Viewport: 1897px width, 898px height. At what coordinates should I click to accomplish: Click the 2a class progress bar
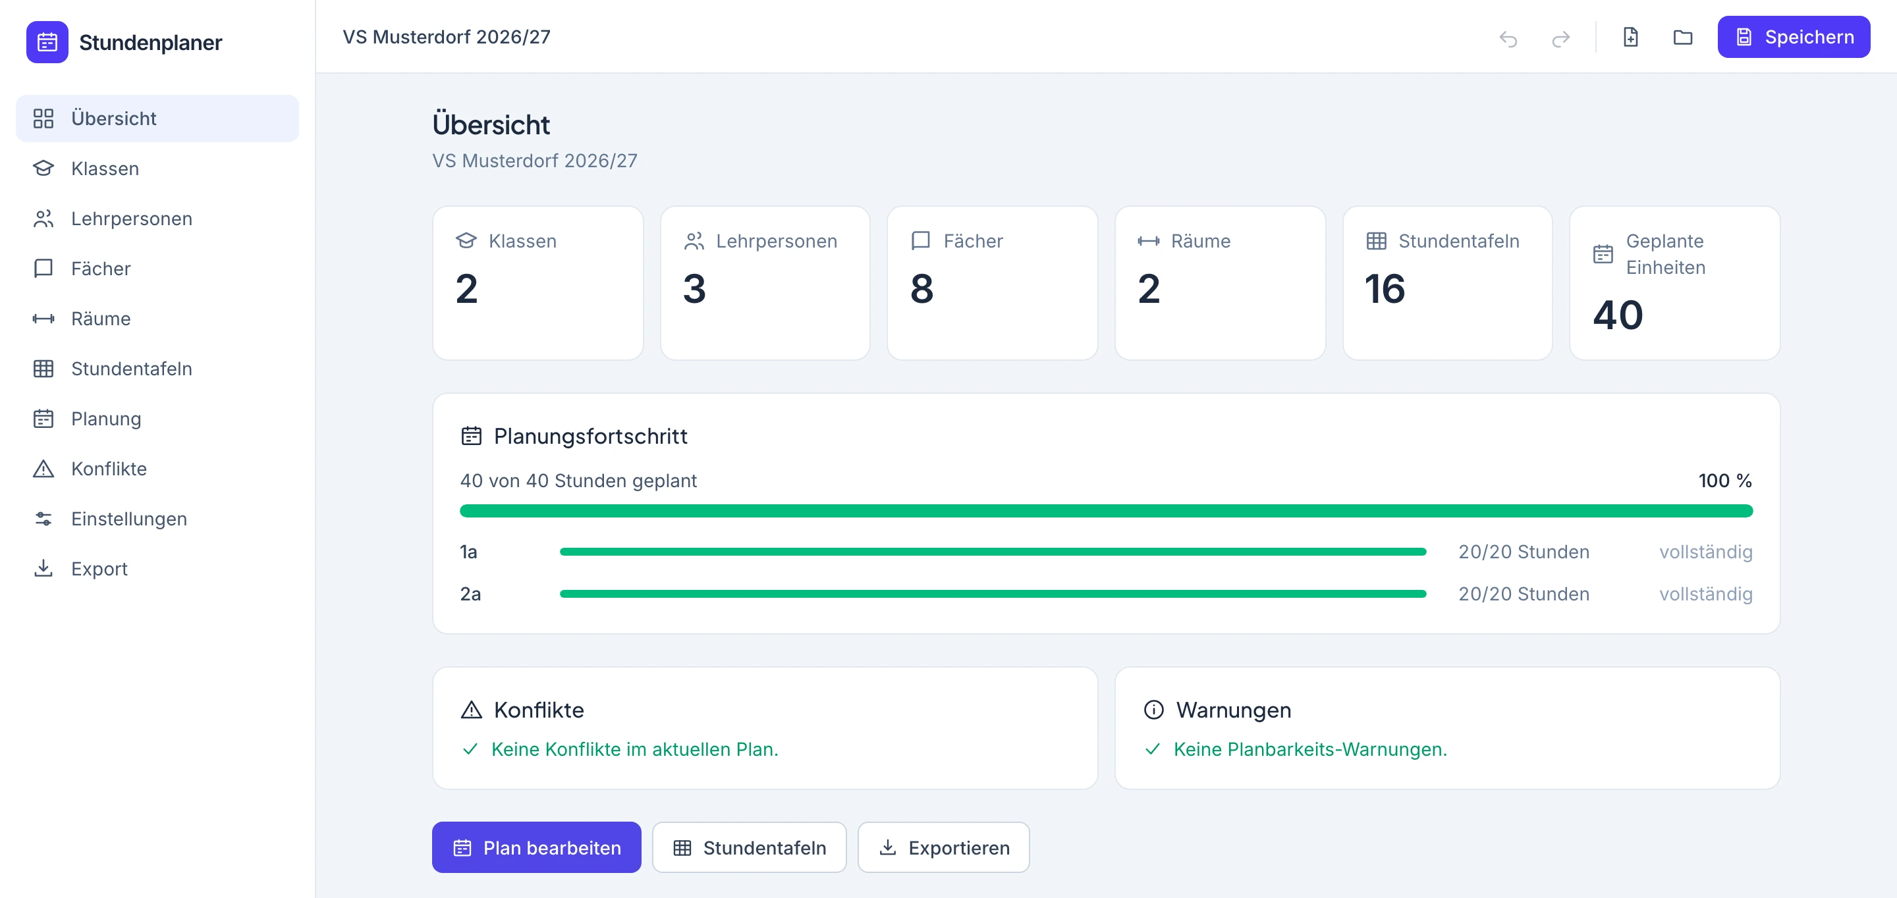[993, 594]
